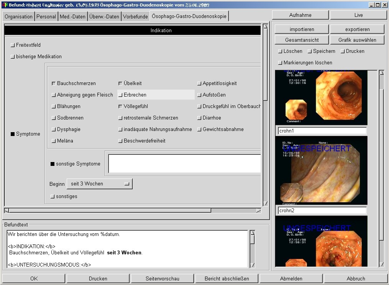Click the OK button
The height and width of the screenshot is (285, 389).
pyautogui.click(x=34, y=278)
